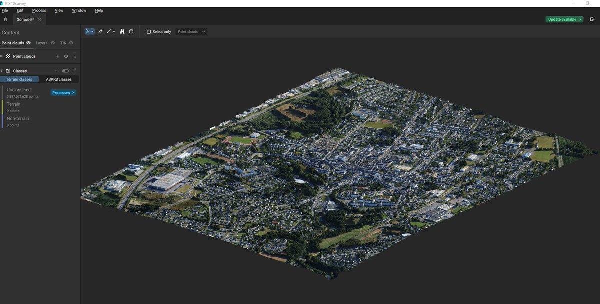Hide the TIN layer with its eye icon
The height and width of the screenshot is (304, 600).
71,43
